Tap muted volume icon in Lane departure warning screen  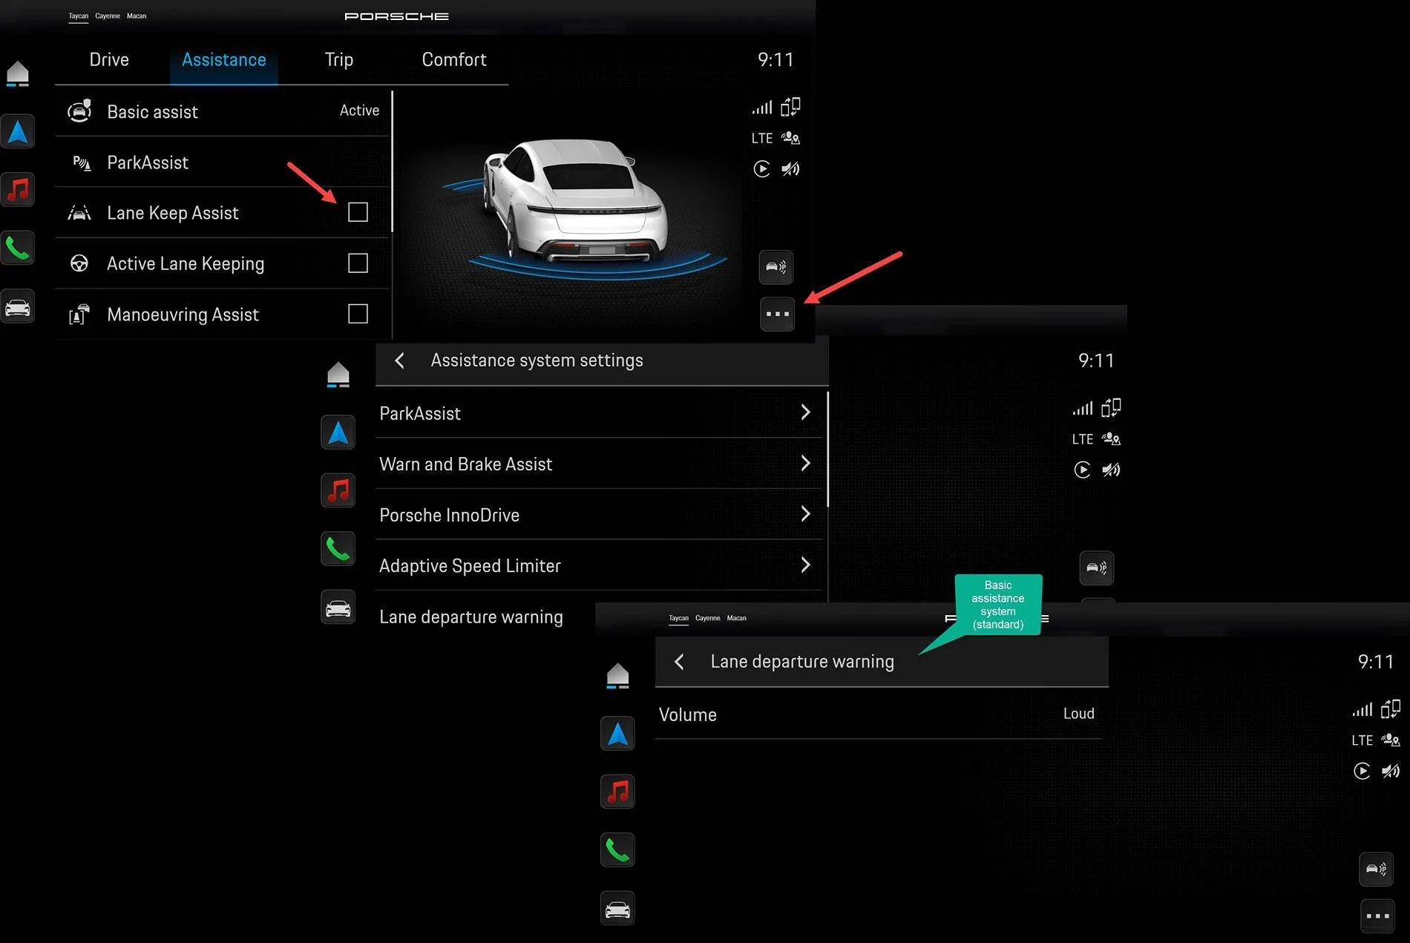[1391, 772]
